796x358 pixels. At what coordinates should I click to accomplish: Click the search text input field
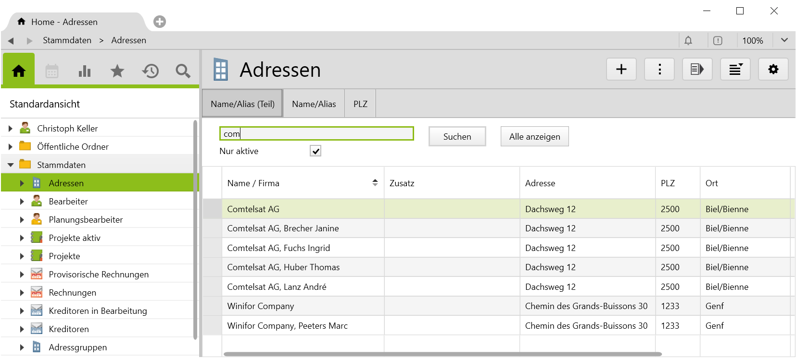coord(316,134)
